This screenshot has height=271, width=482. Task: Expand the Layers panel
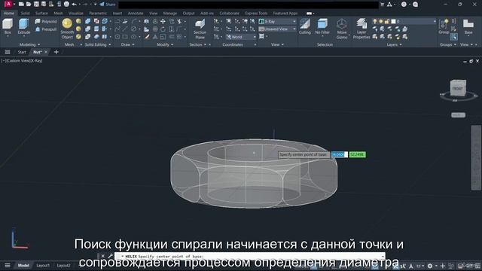point(394,44)
